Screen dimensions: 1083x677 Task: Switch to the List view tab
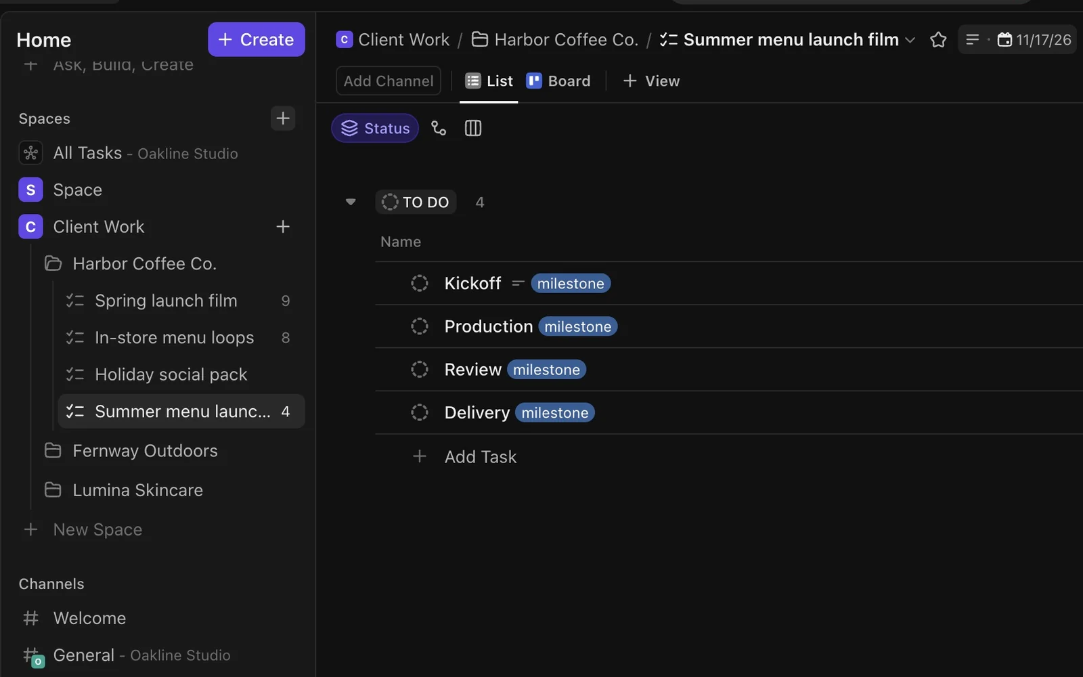489,81
